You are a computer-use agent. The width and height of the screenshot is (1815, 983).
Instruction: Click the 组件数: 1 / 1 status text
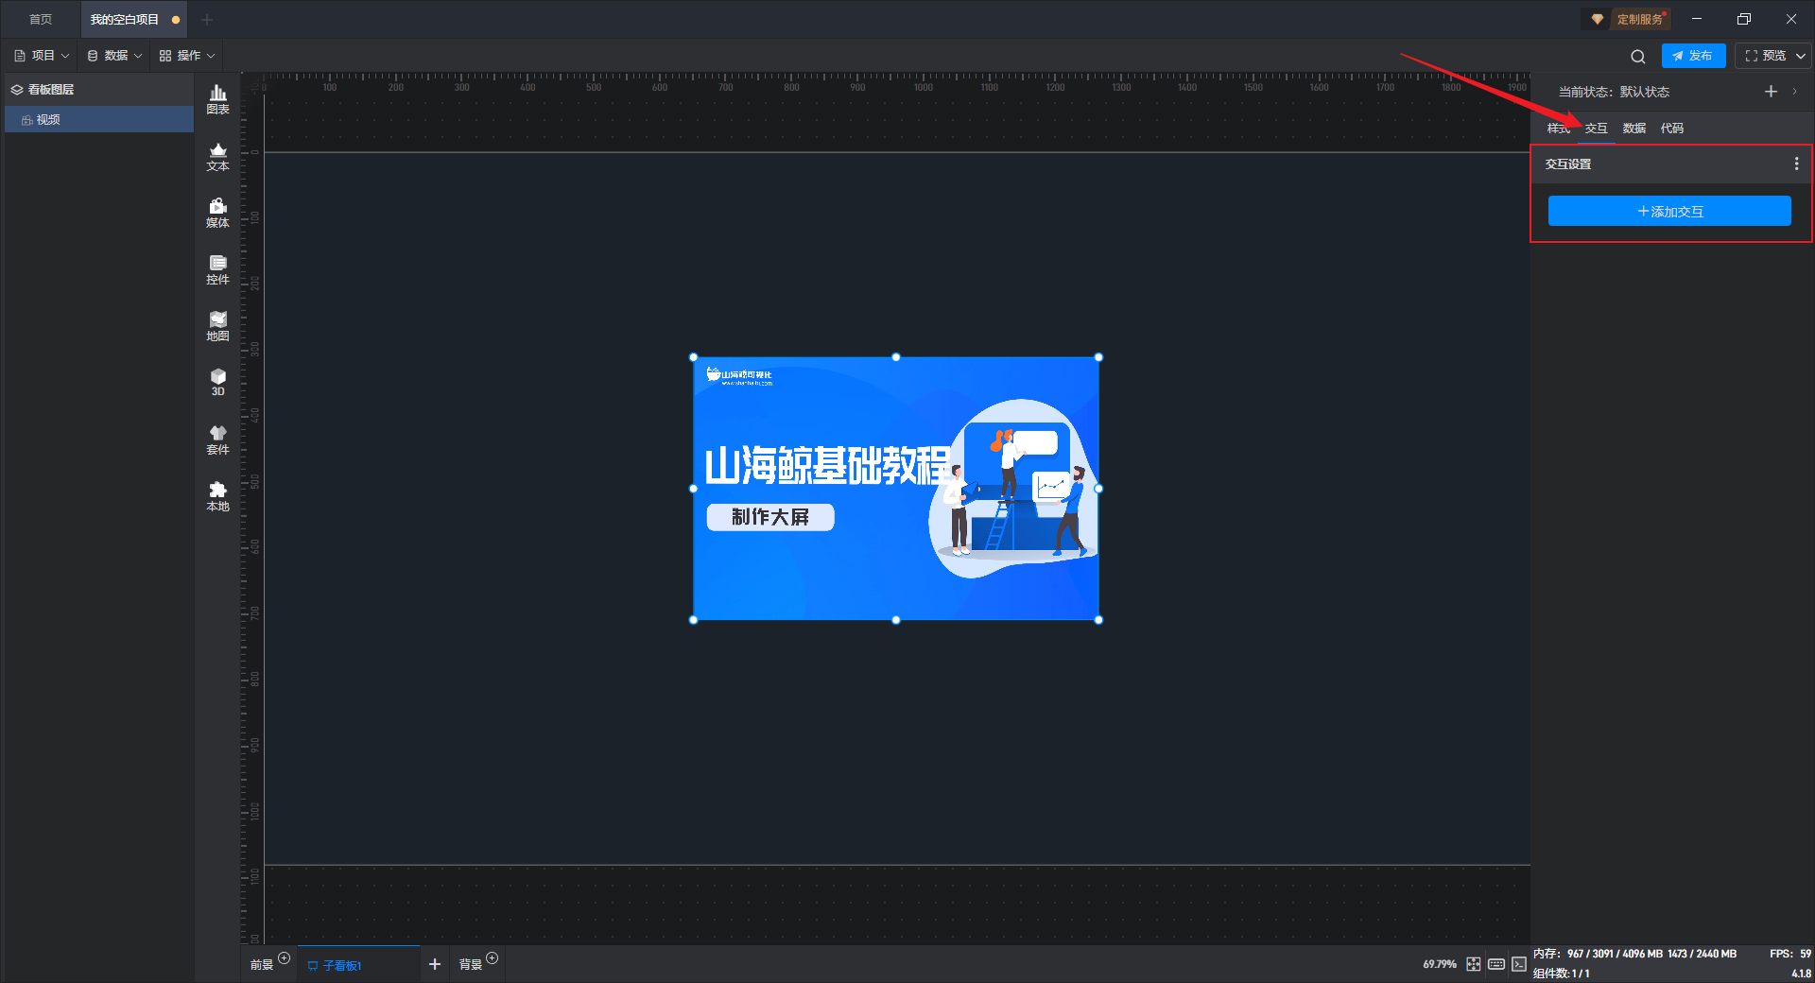pos(1561,974)
